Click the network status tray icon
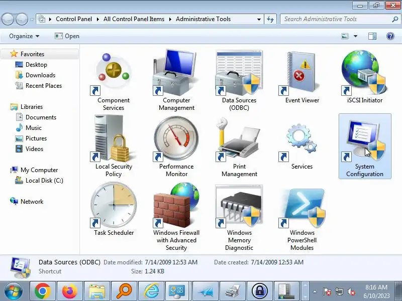Screen dimensions: 402x301 339,291
